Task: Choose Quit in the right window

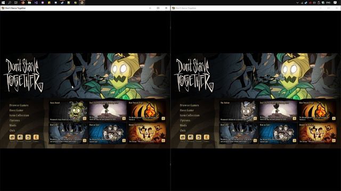Action: [183, 131]
